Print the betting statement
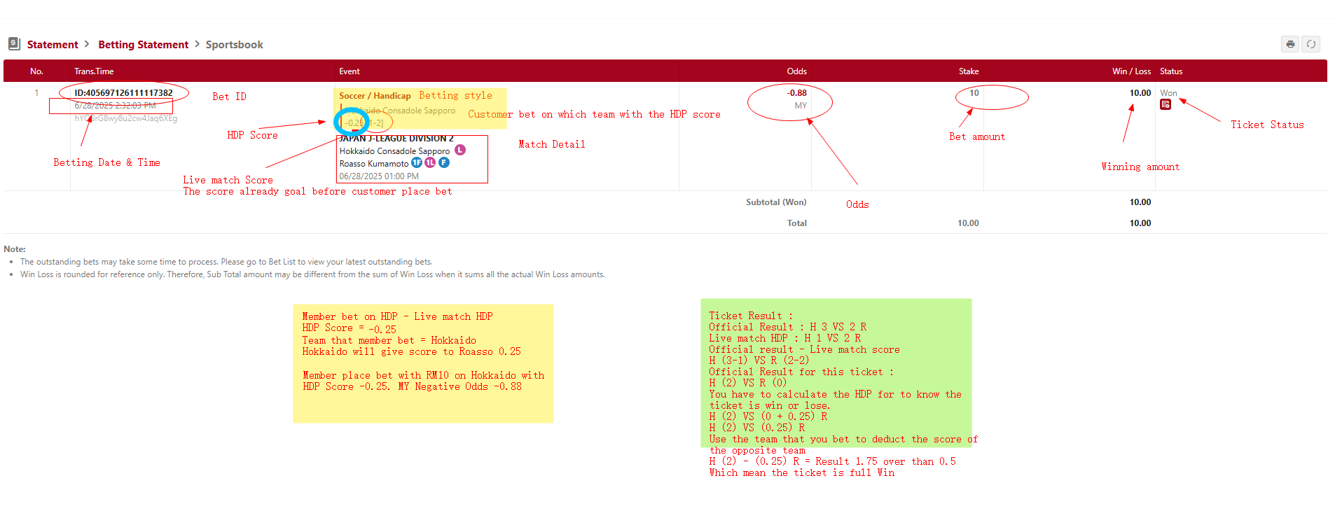 (x=1290, y=44)
